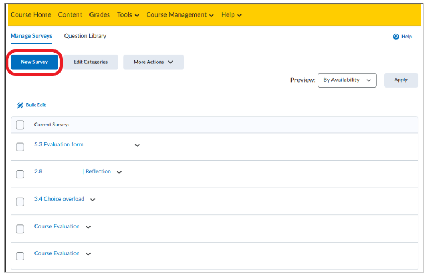Switch to the Question Library tab
The height and width of the screenshot is (276, 427).
coord(85,36)
